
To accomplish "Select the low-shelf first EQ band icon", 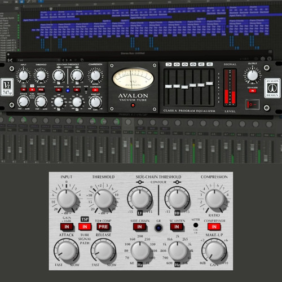I will tap(169, 64).
